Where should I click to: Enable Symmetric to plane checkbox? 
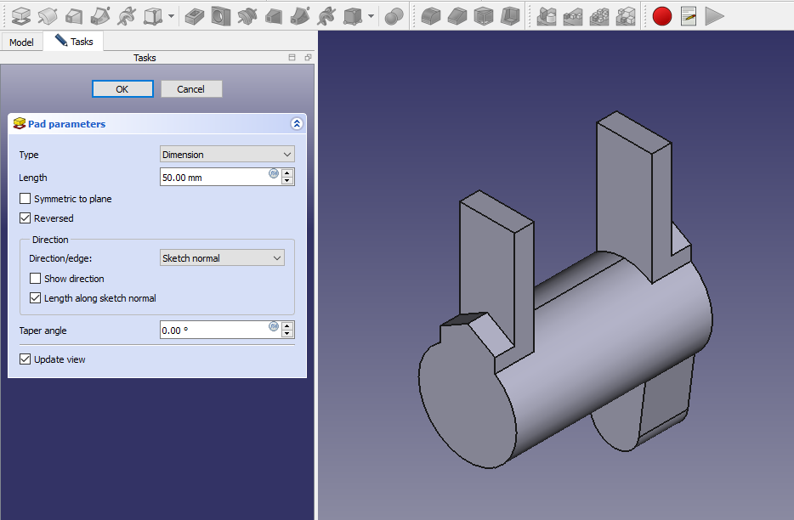coord(26,199)
